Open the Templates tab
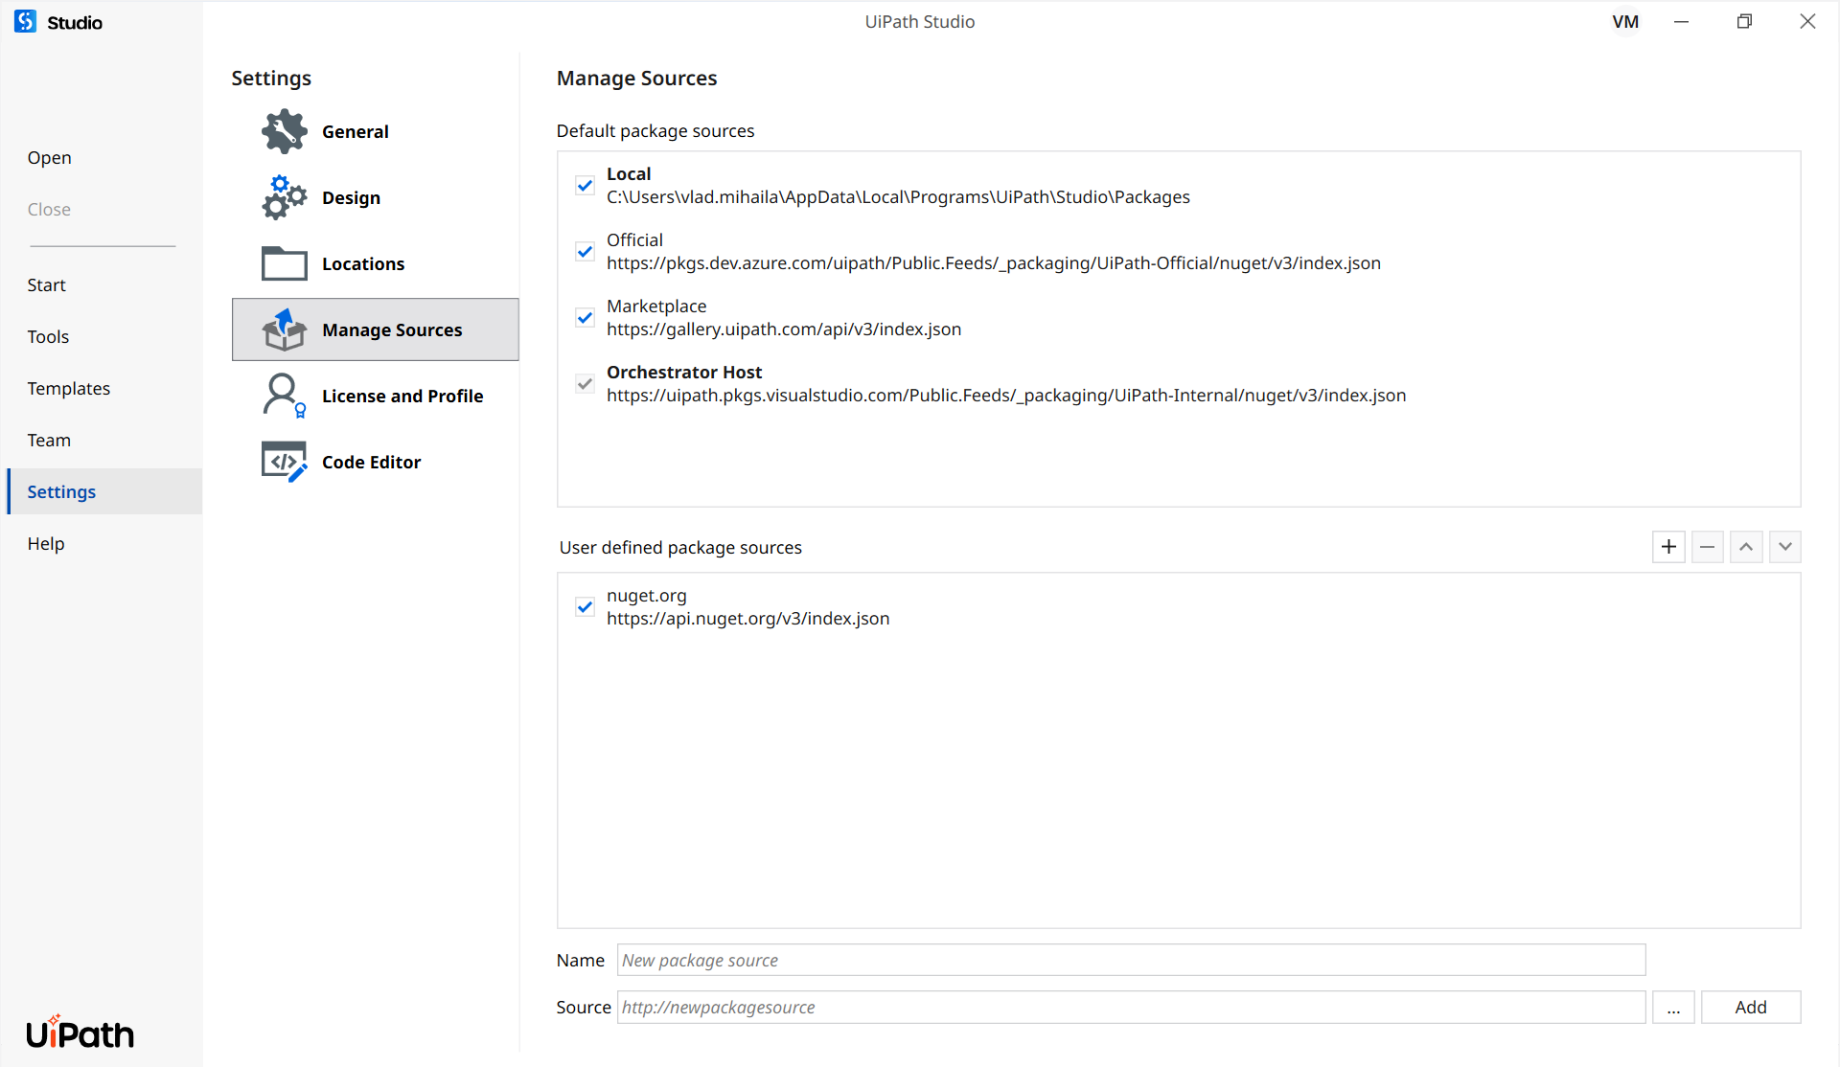The image size is (1840, 1067). click(69, 388)
